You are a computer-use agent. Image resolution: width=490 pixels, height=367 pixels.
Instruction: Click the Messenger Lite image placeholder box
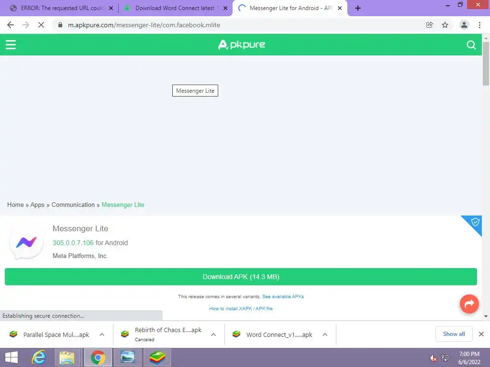pos(195,90)
